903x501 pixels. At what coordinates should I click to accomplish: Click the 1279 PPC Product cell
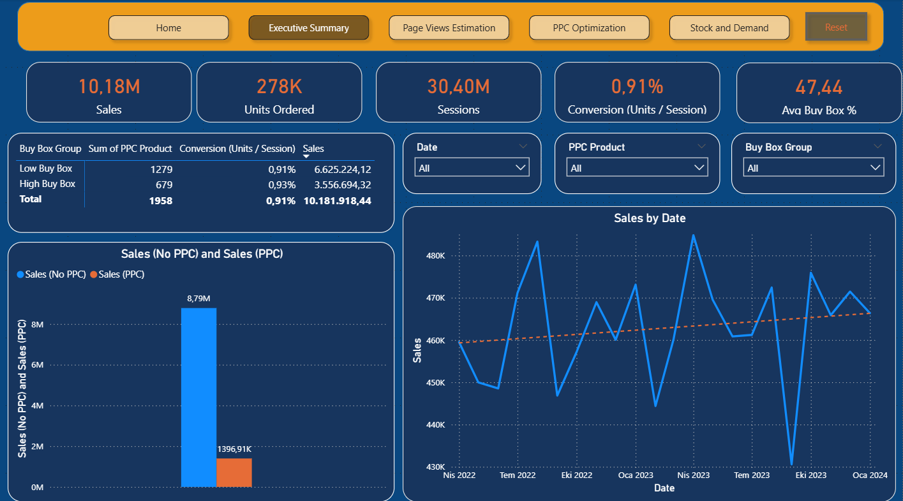[x=161, y=170]
